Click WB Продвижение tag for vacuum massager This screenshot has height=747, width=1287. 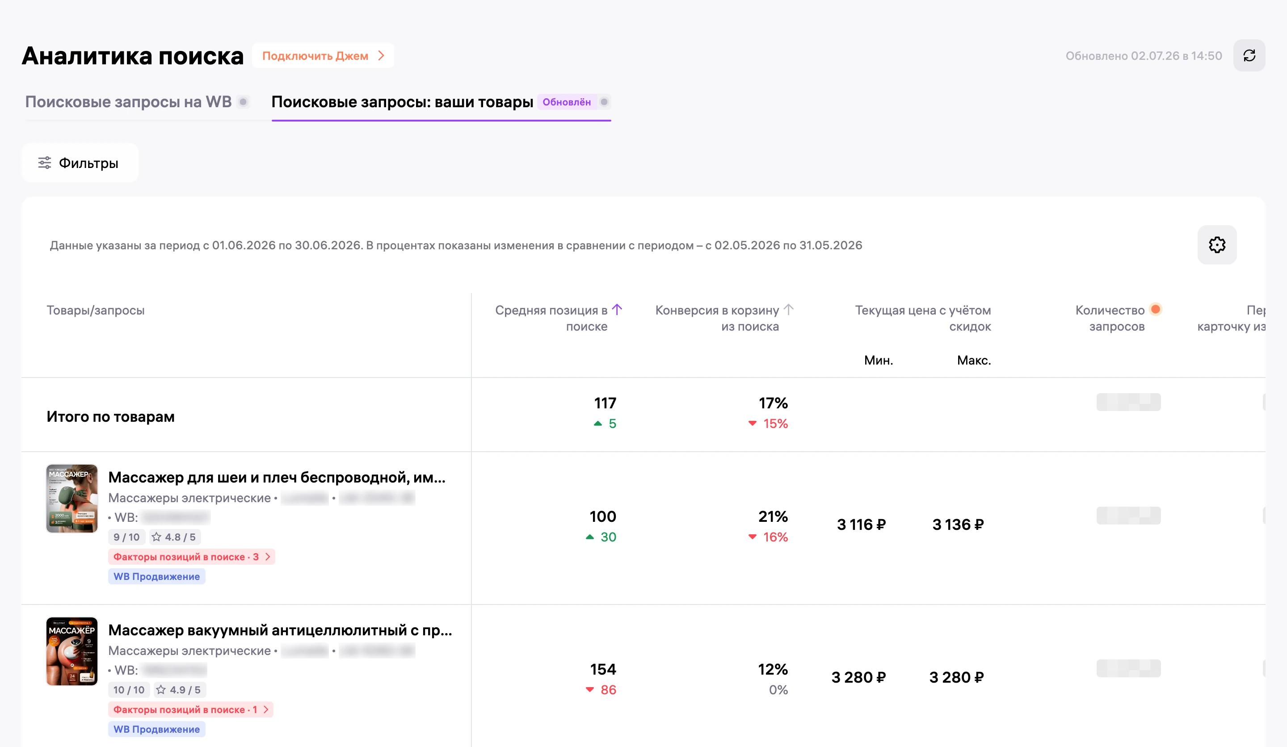point(157,729)
